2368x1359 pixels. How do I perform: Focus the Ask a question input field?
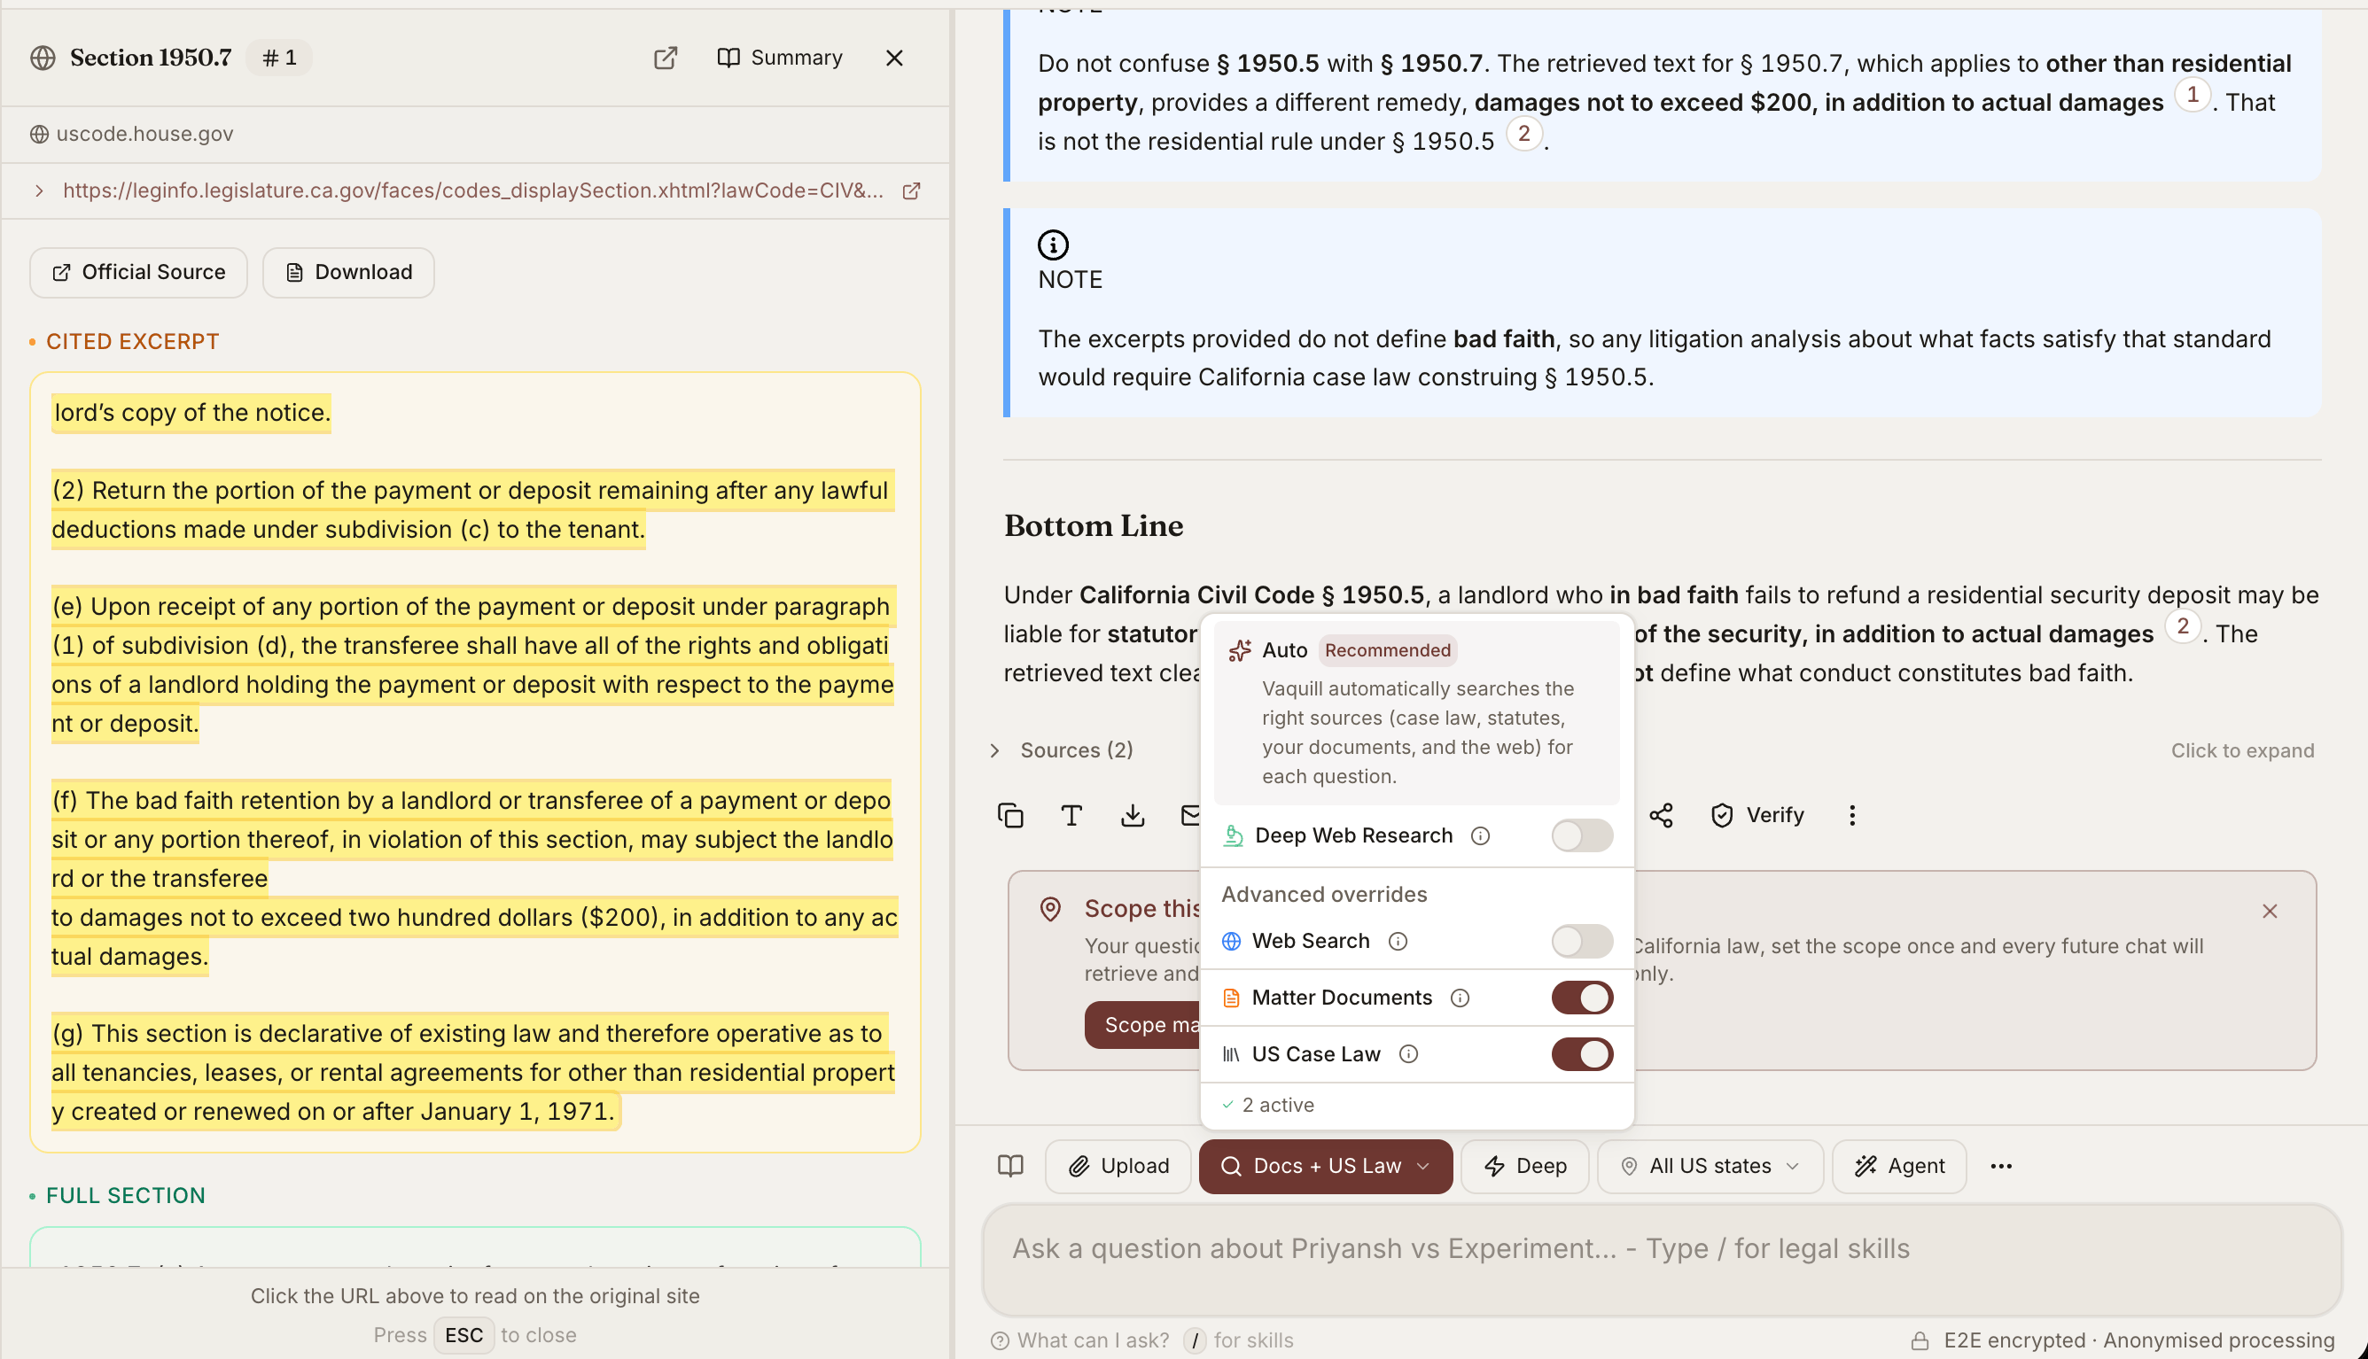(1661, 1258)
